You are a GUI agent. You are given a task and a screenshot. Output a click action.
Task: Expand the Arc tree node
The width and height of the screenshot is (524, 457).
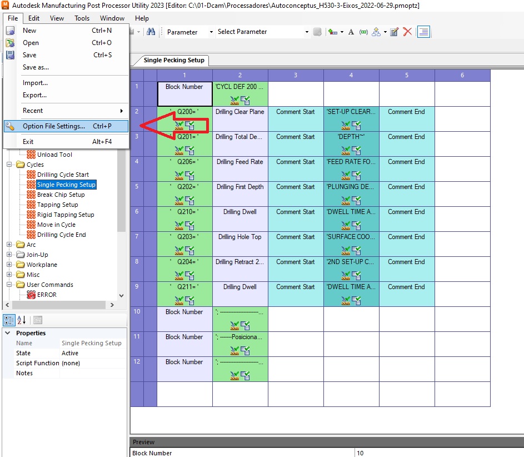(9, 245)
